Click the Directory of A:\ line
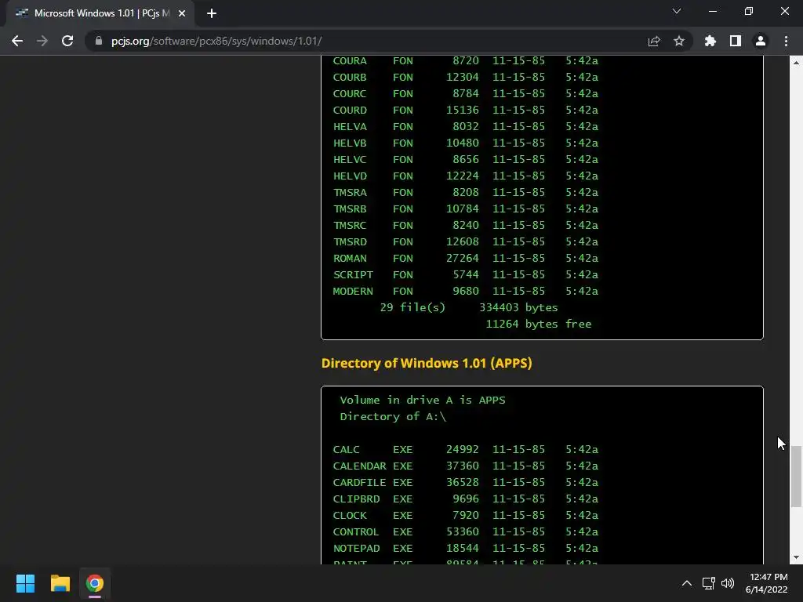Viewport: 803px width, 602px height. pos(393,416)
